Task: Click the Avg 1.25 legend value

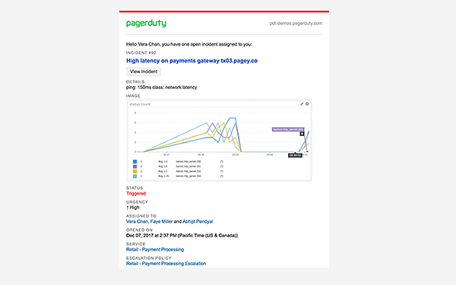Action: click(x=163, y=176)
